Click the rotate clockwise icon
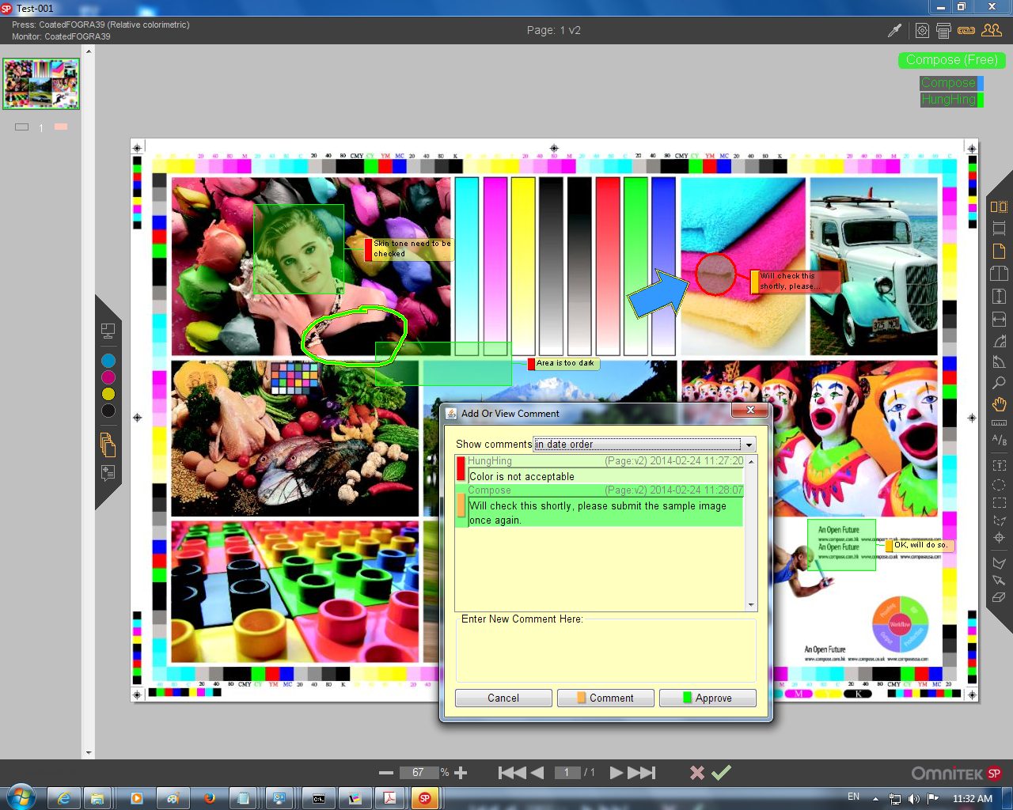The image size is (1013, 810). pyautogui.click(x=999, y=341)
